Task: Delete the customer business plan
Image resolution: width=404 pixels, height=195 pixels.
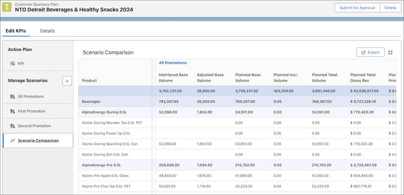Action: point(390,8)
